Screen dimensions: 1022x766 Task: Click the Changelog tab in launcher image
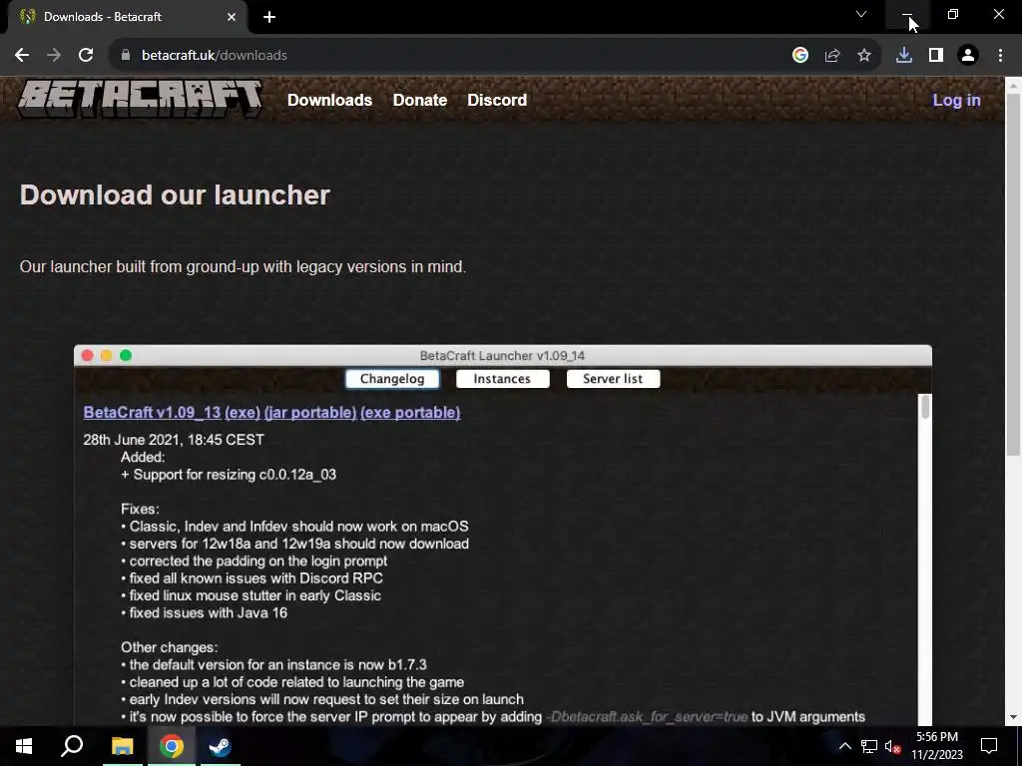(392, 379)
